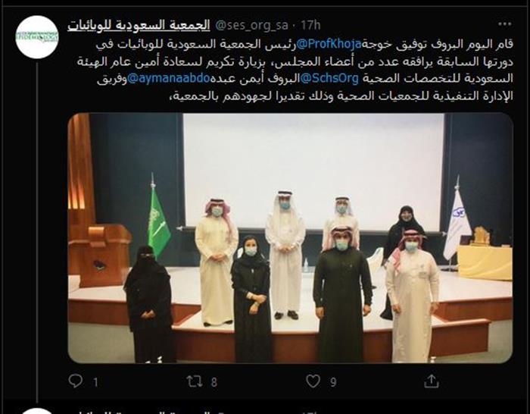Open the share upload icon

[432, 381]
